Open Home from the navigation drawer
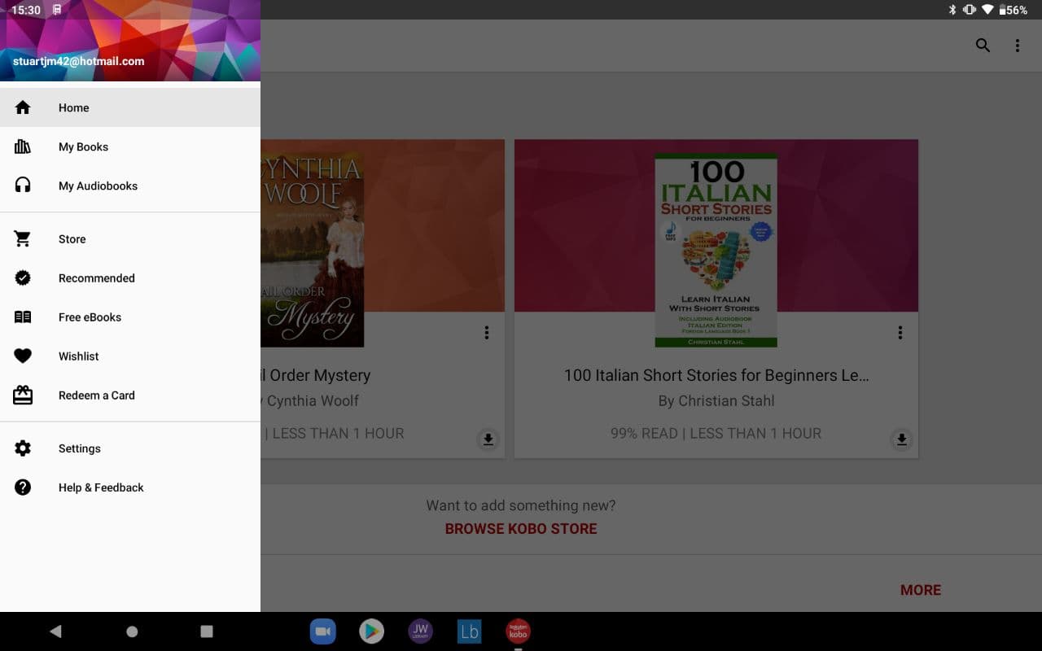The image size is (1042, 651). [x=130, y=107]
